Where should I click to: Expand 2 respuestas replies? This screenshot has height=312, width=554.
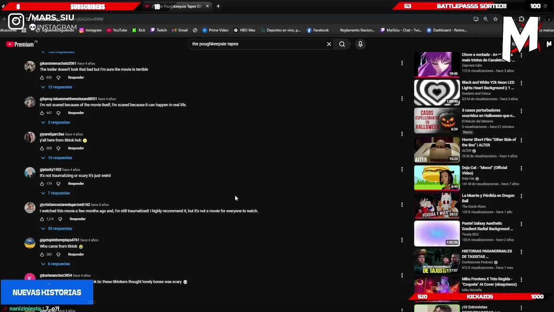tap(55, 122)
